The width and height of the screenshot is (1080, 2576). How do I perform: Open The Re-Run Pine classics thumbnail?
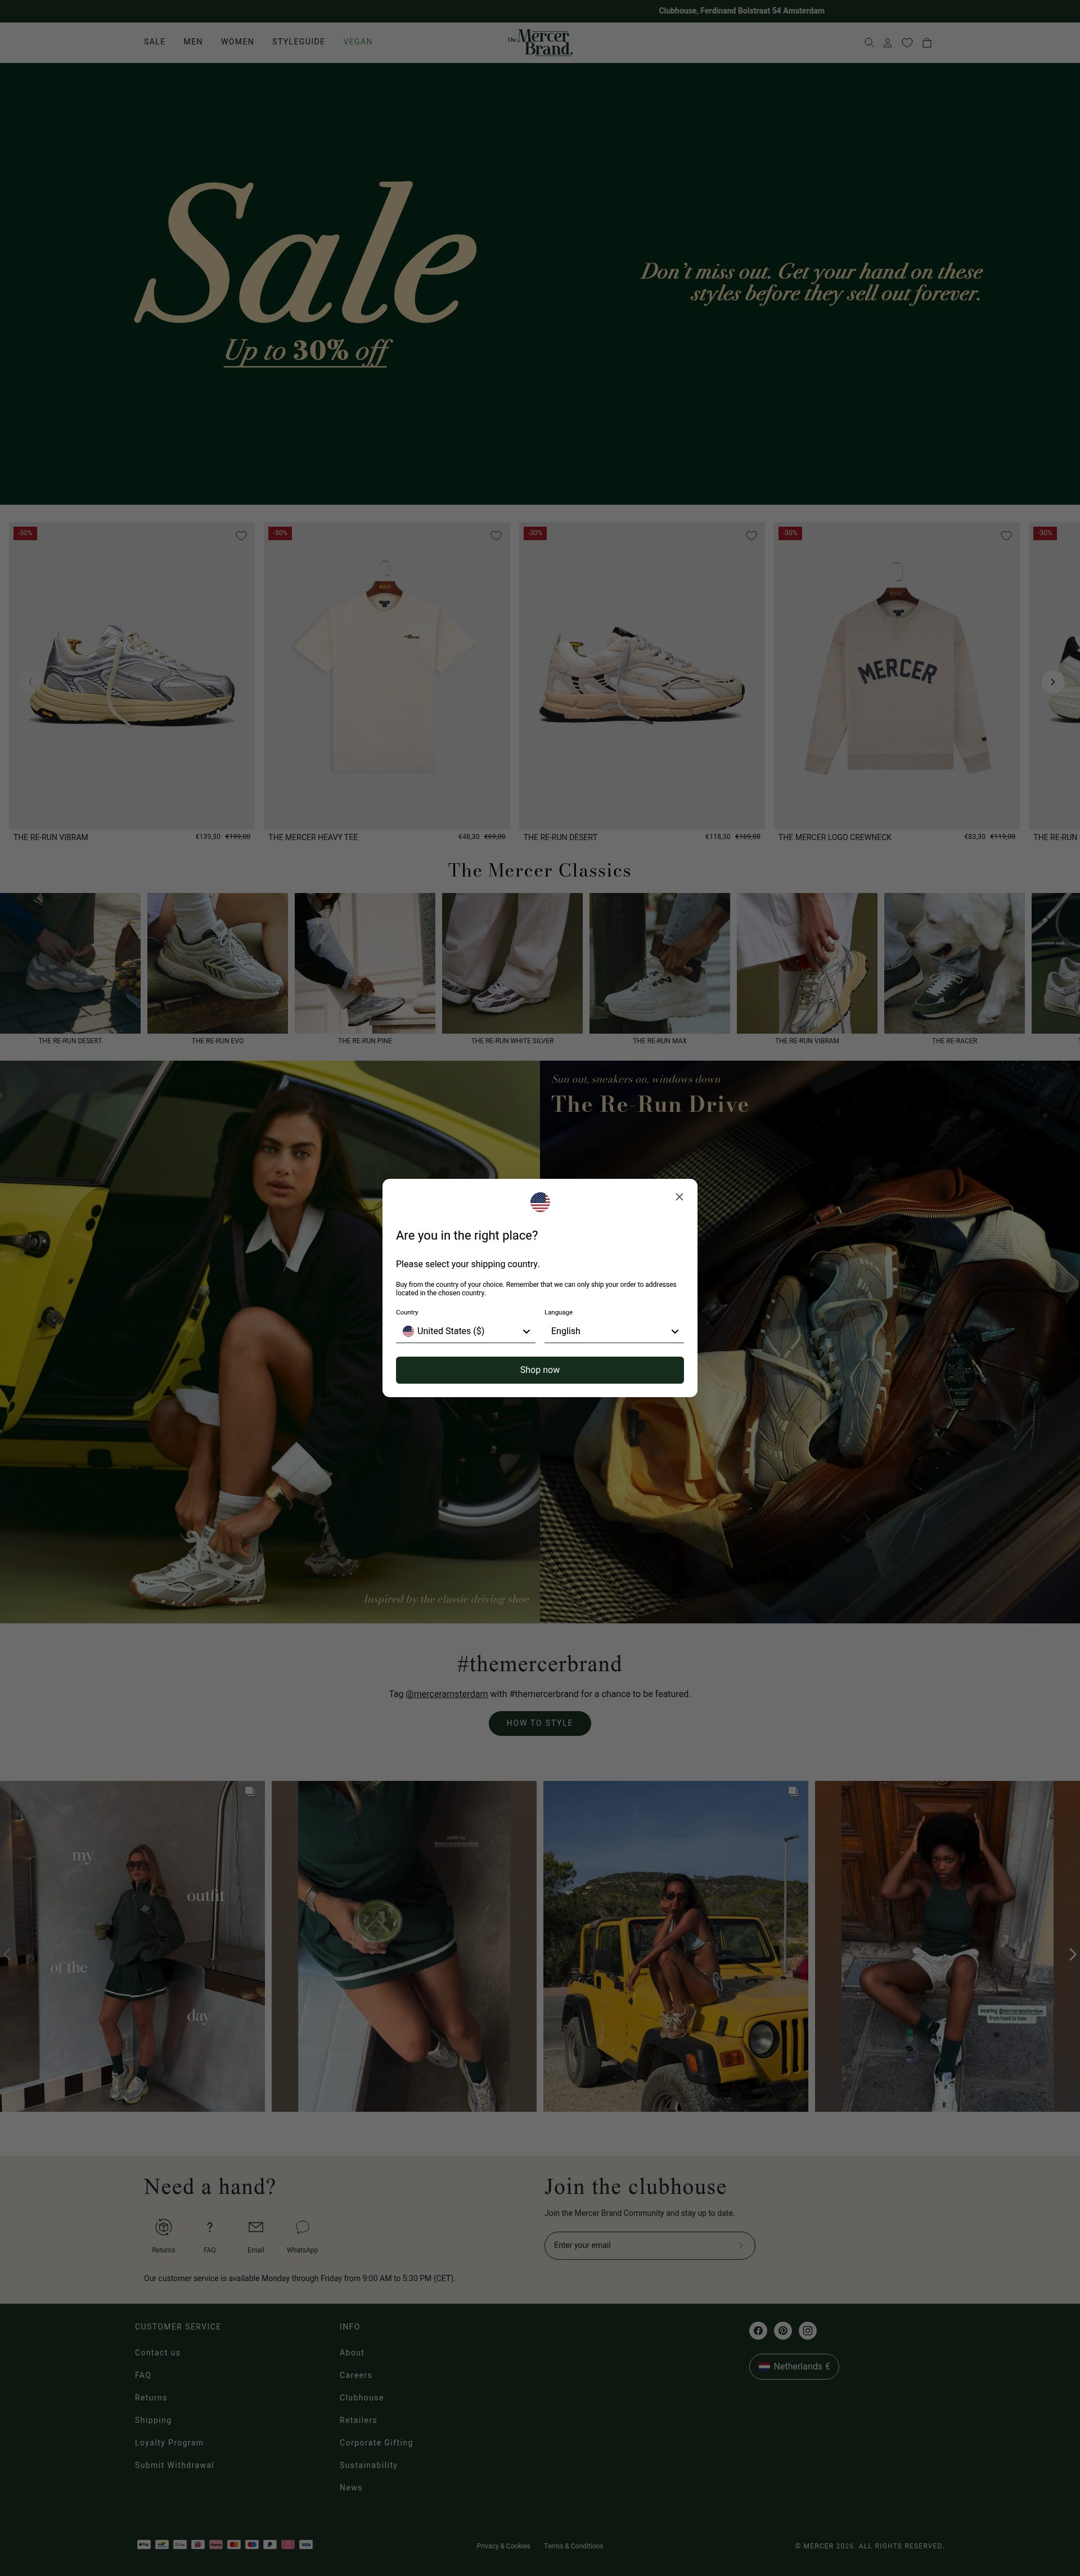click(x=365, y=963)
